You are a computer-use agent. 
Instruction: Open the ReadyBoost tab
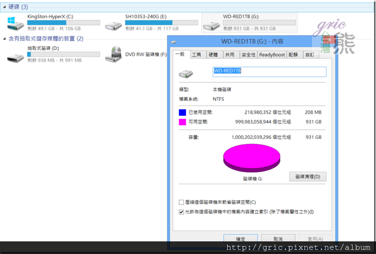(x=272, y=55)
